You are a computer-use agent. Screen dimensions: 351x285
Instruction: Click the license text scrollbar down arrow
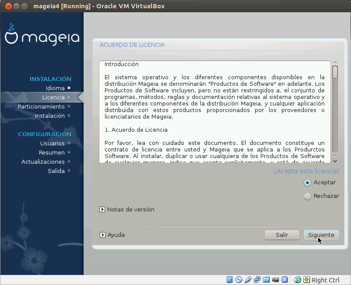coord(334,161)
